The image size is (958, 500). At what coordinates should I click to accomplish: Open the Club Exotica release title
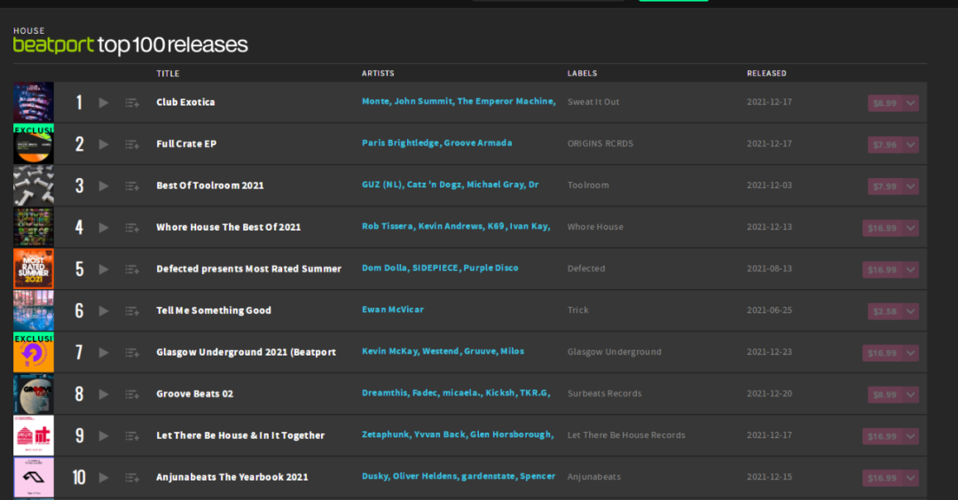click(185, 102)
